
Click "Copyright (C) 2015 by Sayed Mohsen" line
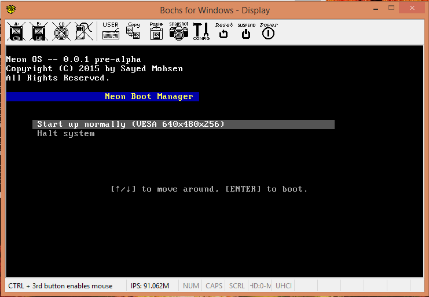pos(94,69)
